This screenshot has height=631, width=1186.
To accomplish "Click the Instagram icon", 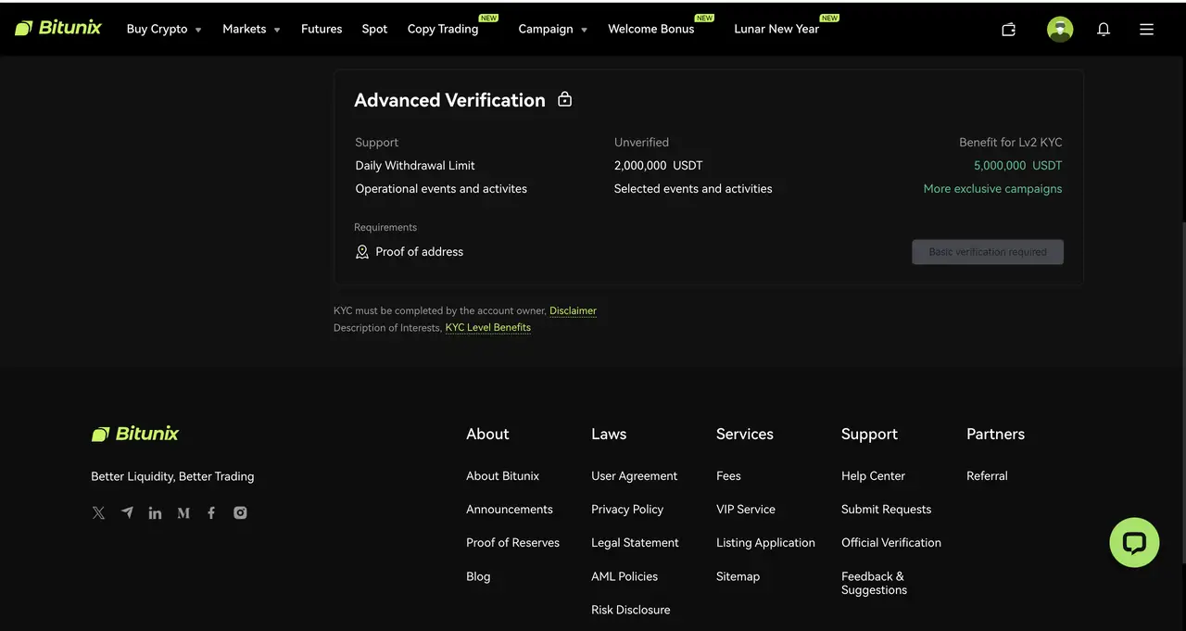I will 240,512.
